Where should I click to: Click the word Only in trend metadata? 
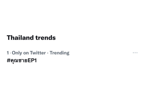click(17, 53)
